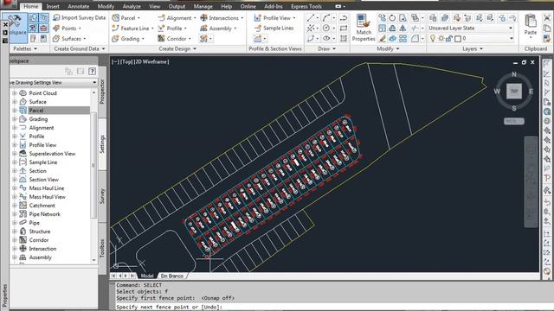Image resolution: width=554 pixels, height=311 pixels.
Task: Open the Annotate ribbon tab
Action: (x=79, y=6)
